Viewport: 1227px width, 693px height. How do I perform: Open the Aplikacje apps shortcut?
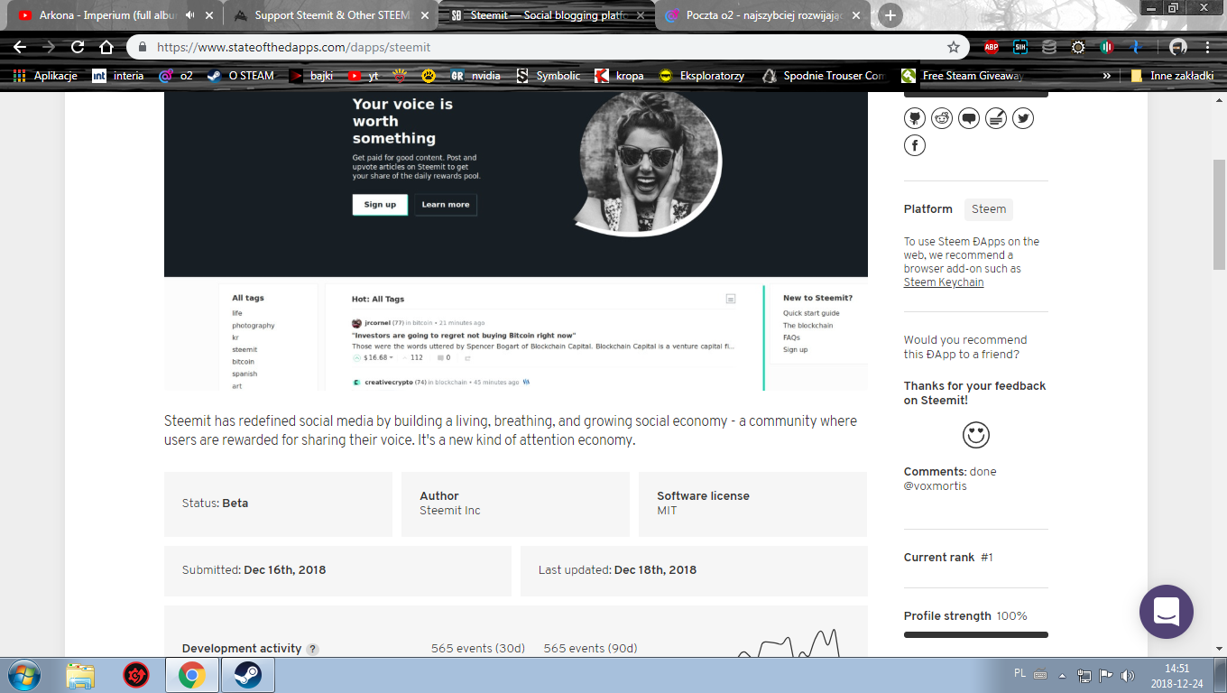pyautogui.click(x=45, y=76)
